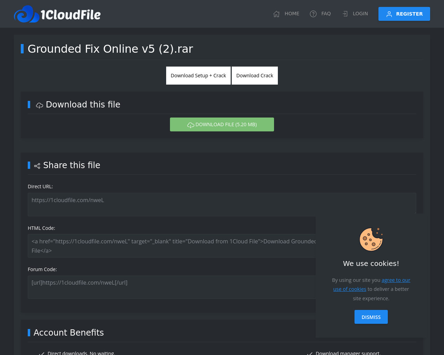Click the Download Crack button
The width and height of the screenshot is (444, 355).
(255, 76)
